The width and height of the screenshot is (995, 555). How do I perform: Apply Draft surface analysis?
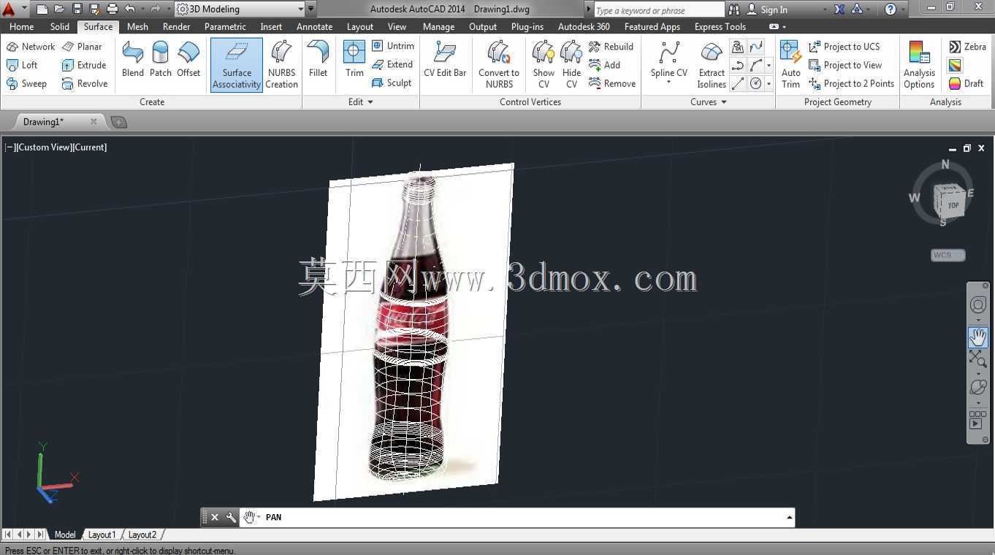click(966, 83)
